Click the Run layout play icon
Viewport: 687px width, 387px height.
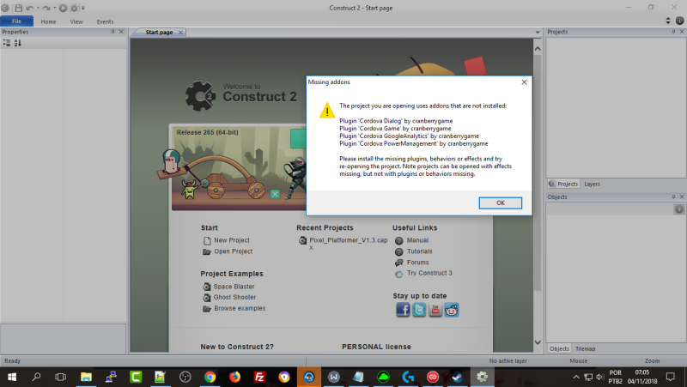pyautogui.click(x=63, y=8)
